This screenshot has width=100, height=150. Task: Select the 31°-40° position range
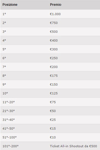(x=9, y=120)
